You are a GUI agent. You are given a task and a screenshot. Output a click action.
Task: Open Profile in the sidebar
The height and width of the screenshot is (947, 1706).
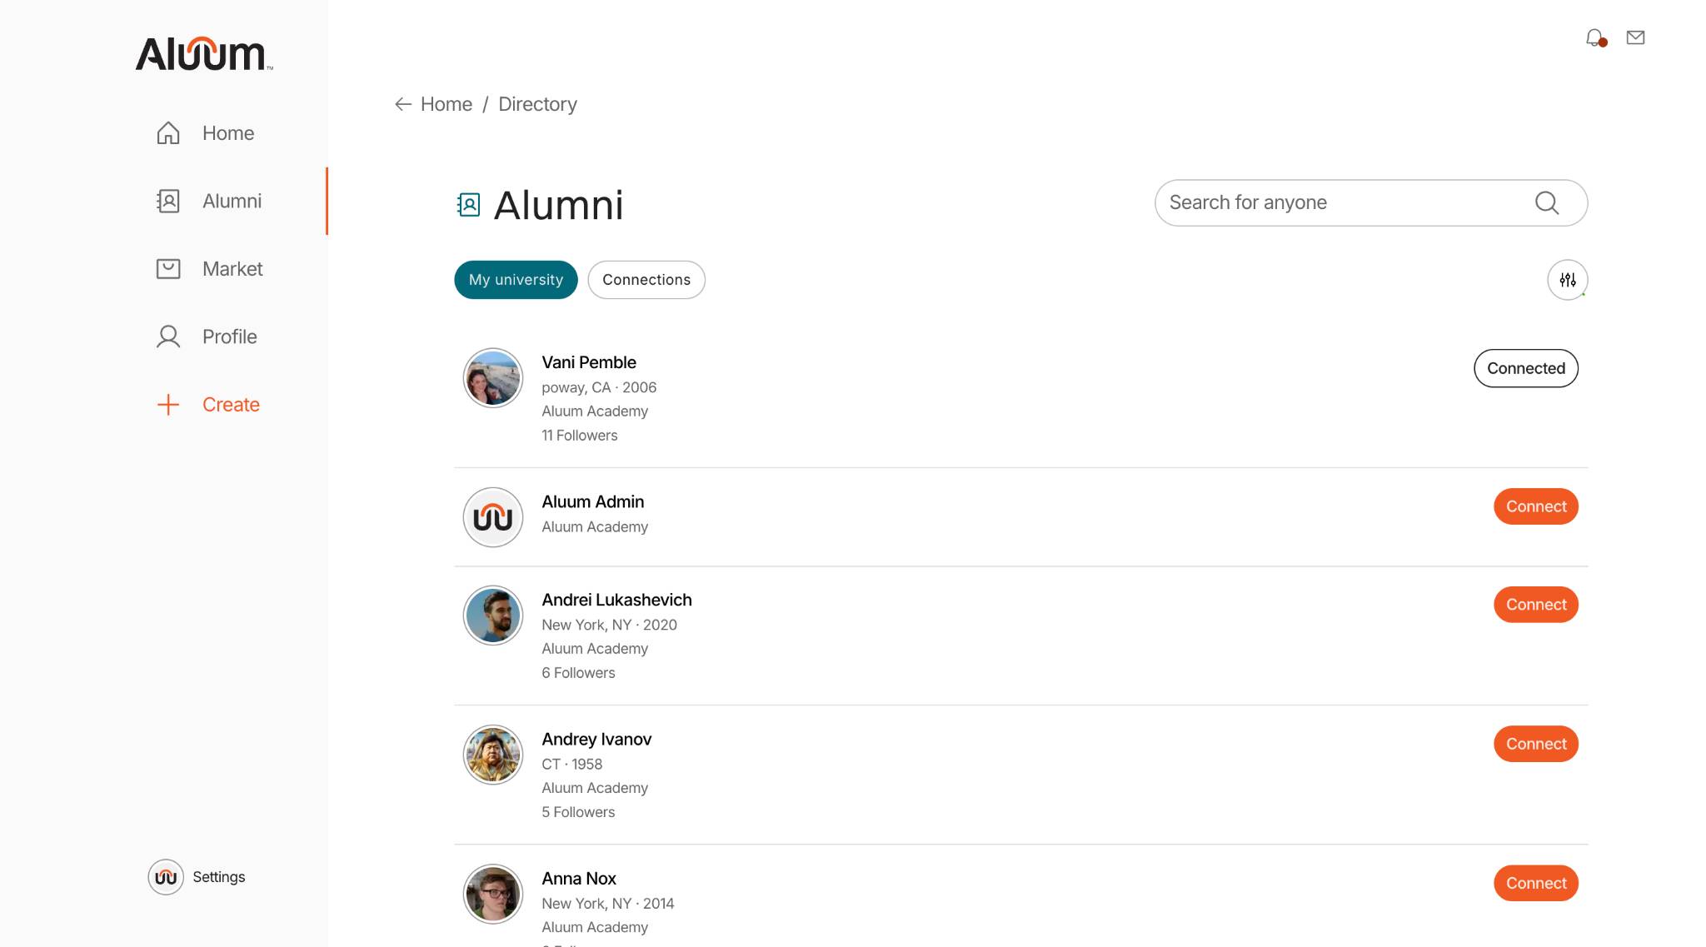[206, 336]
